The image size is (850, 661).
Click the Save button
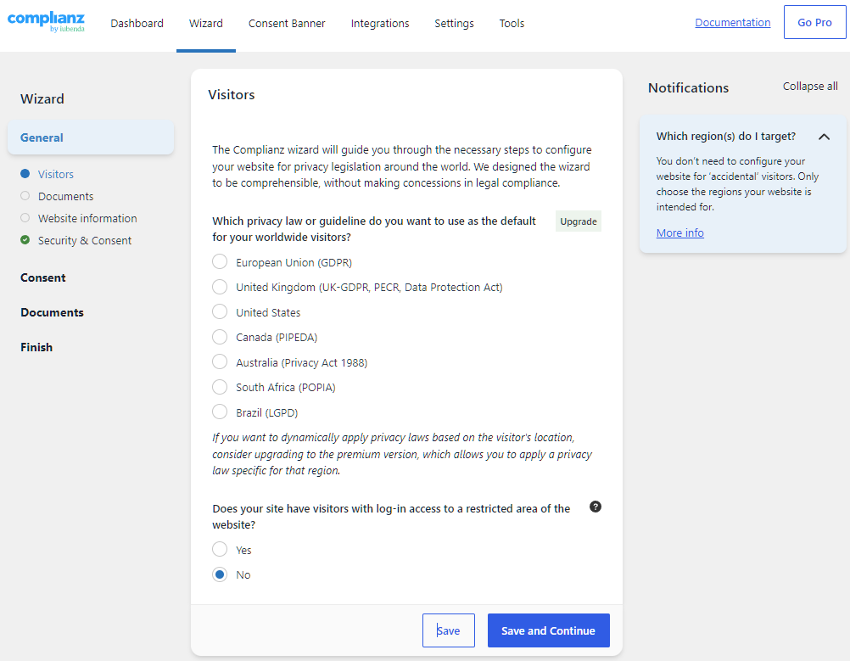(x=448, y=630)
